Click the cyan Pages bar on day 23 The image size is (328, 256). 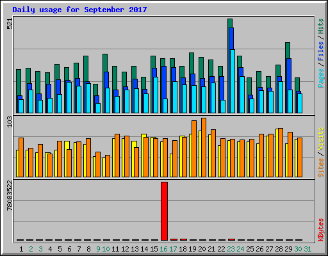[x=233, y=81]
